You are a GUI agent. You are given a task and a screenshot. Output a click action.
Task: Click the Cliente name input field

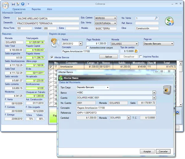(x=48, y=19)
